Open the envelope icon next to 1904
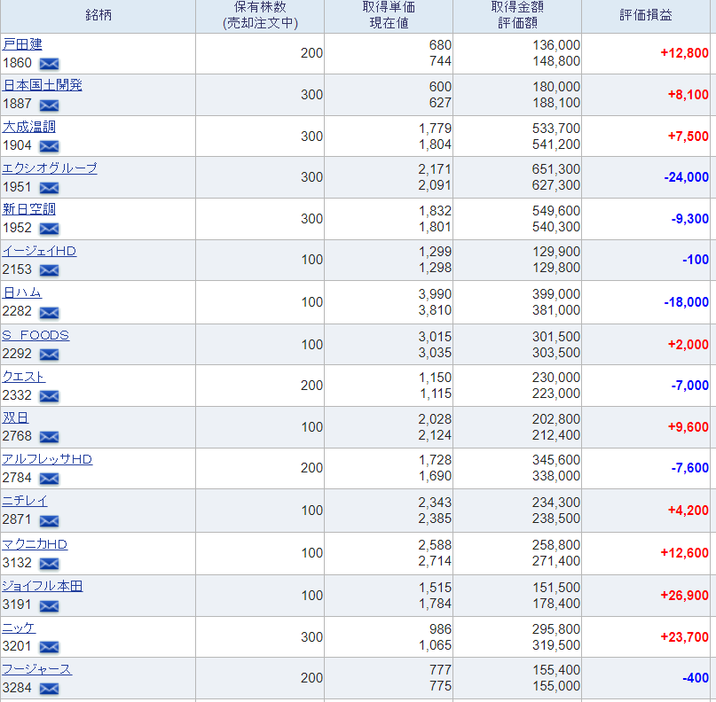This screenshot has height=702, width=716. [49, 146]
